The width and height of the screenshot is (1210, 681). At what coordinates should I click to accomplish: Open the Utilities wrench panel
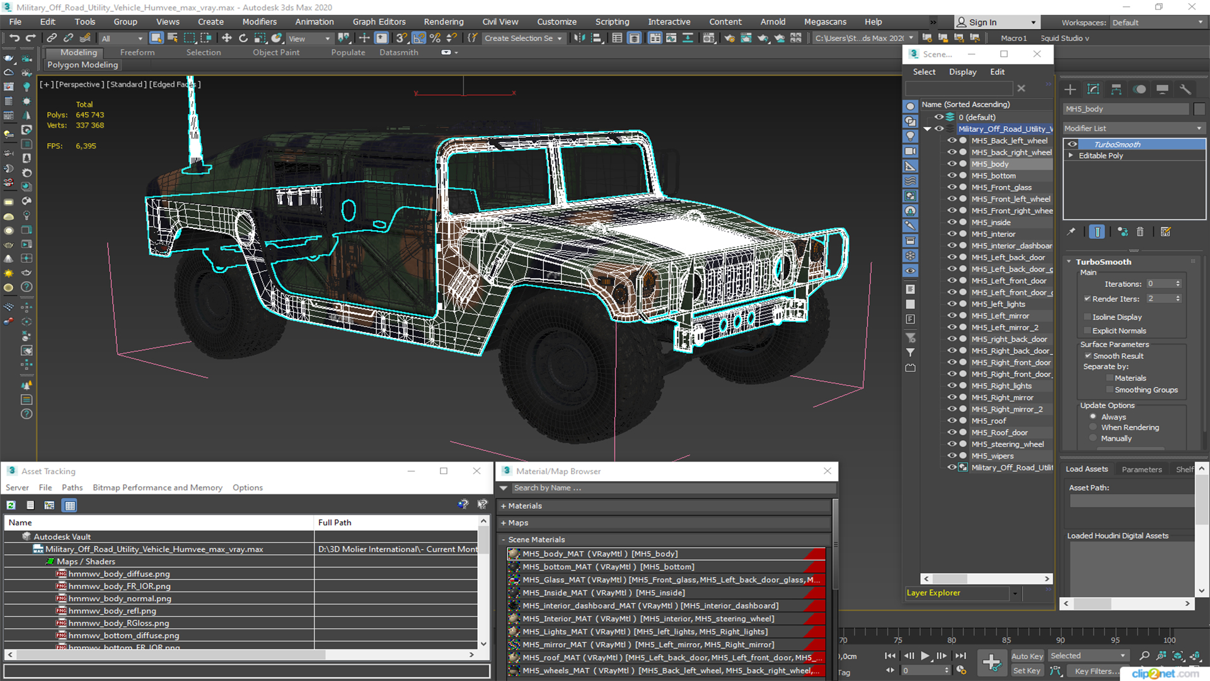pos(1185,90)
